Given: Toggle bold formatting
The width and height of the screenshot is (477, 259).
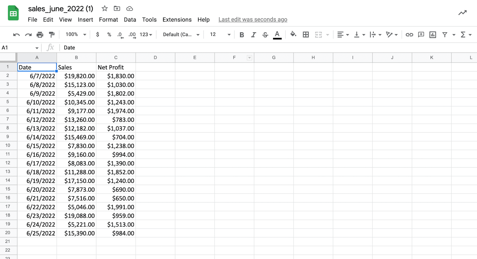Looking at the screenshot, I should (x=242, y=35).
